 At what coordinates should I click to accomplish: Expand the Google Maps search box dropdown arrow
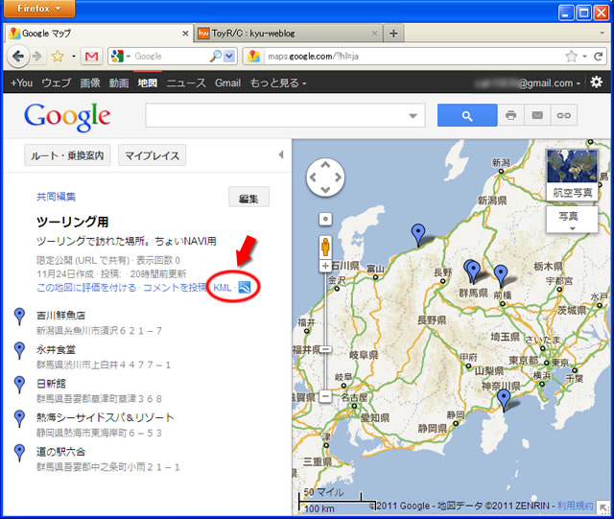pos(413,115)
